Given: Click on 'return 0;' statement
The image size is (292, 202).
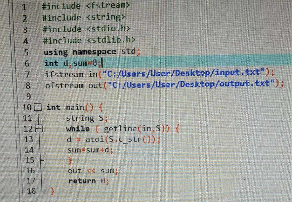Looking at the screenshot, I should (89, 181).
